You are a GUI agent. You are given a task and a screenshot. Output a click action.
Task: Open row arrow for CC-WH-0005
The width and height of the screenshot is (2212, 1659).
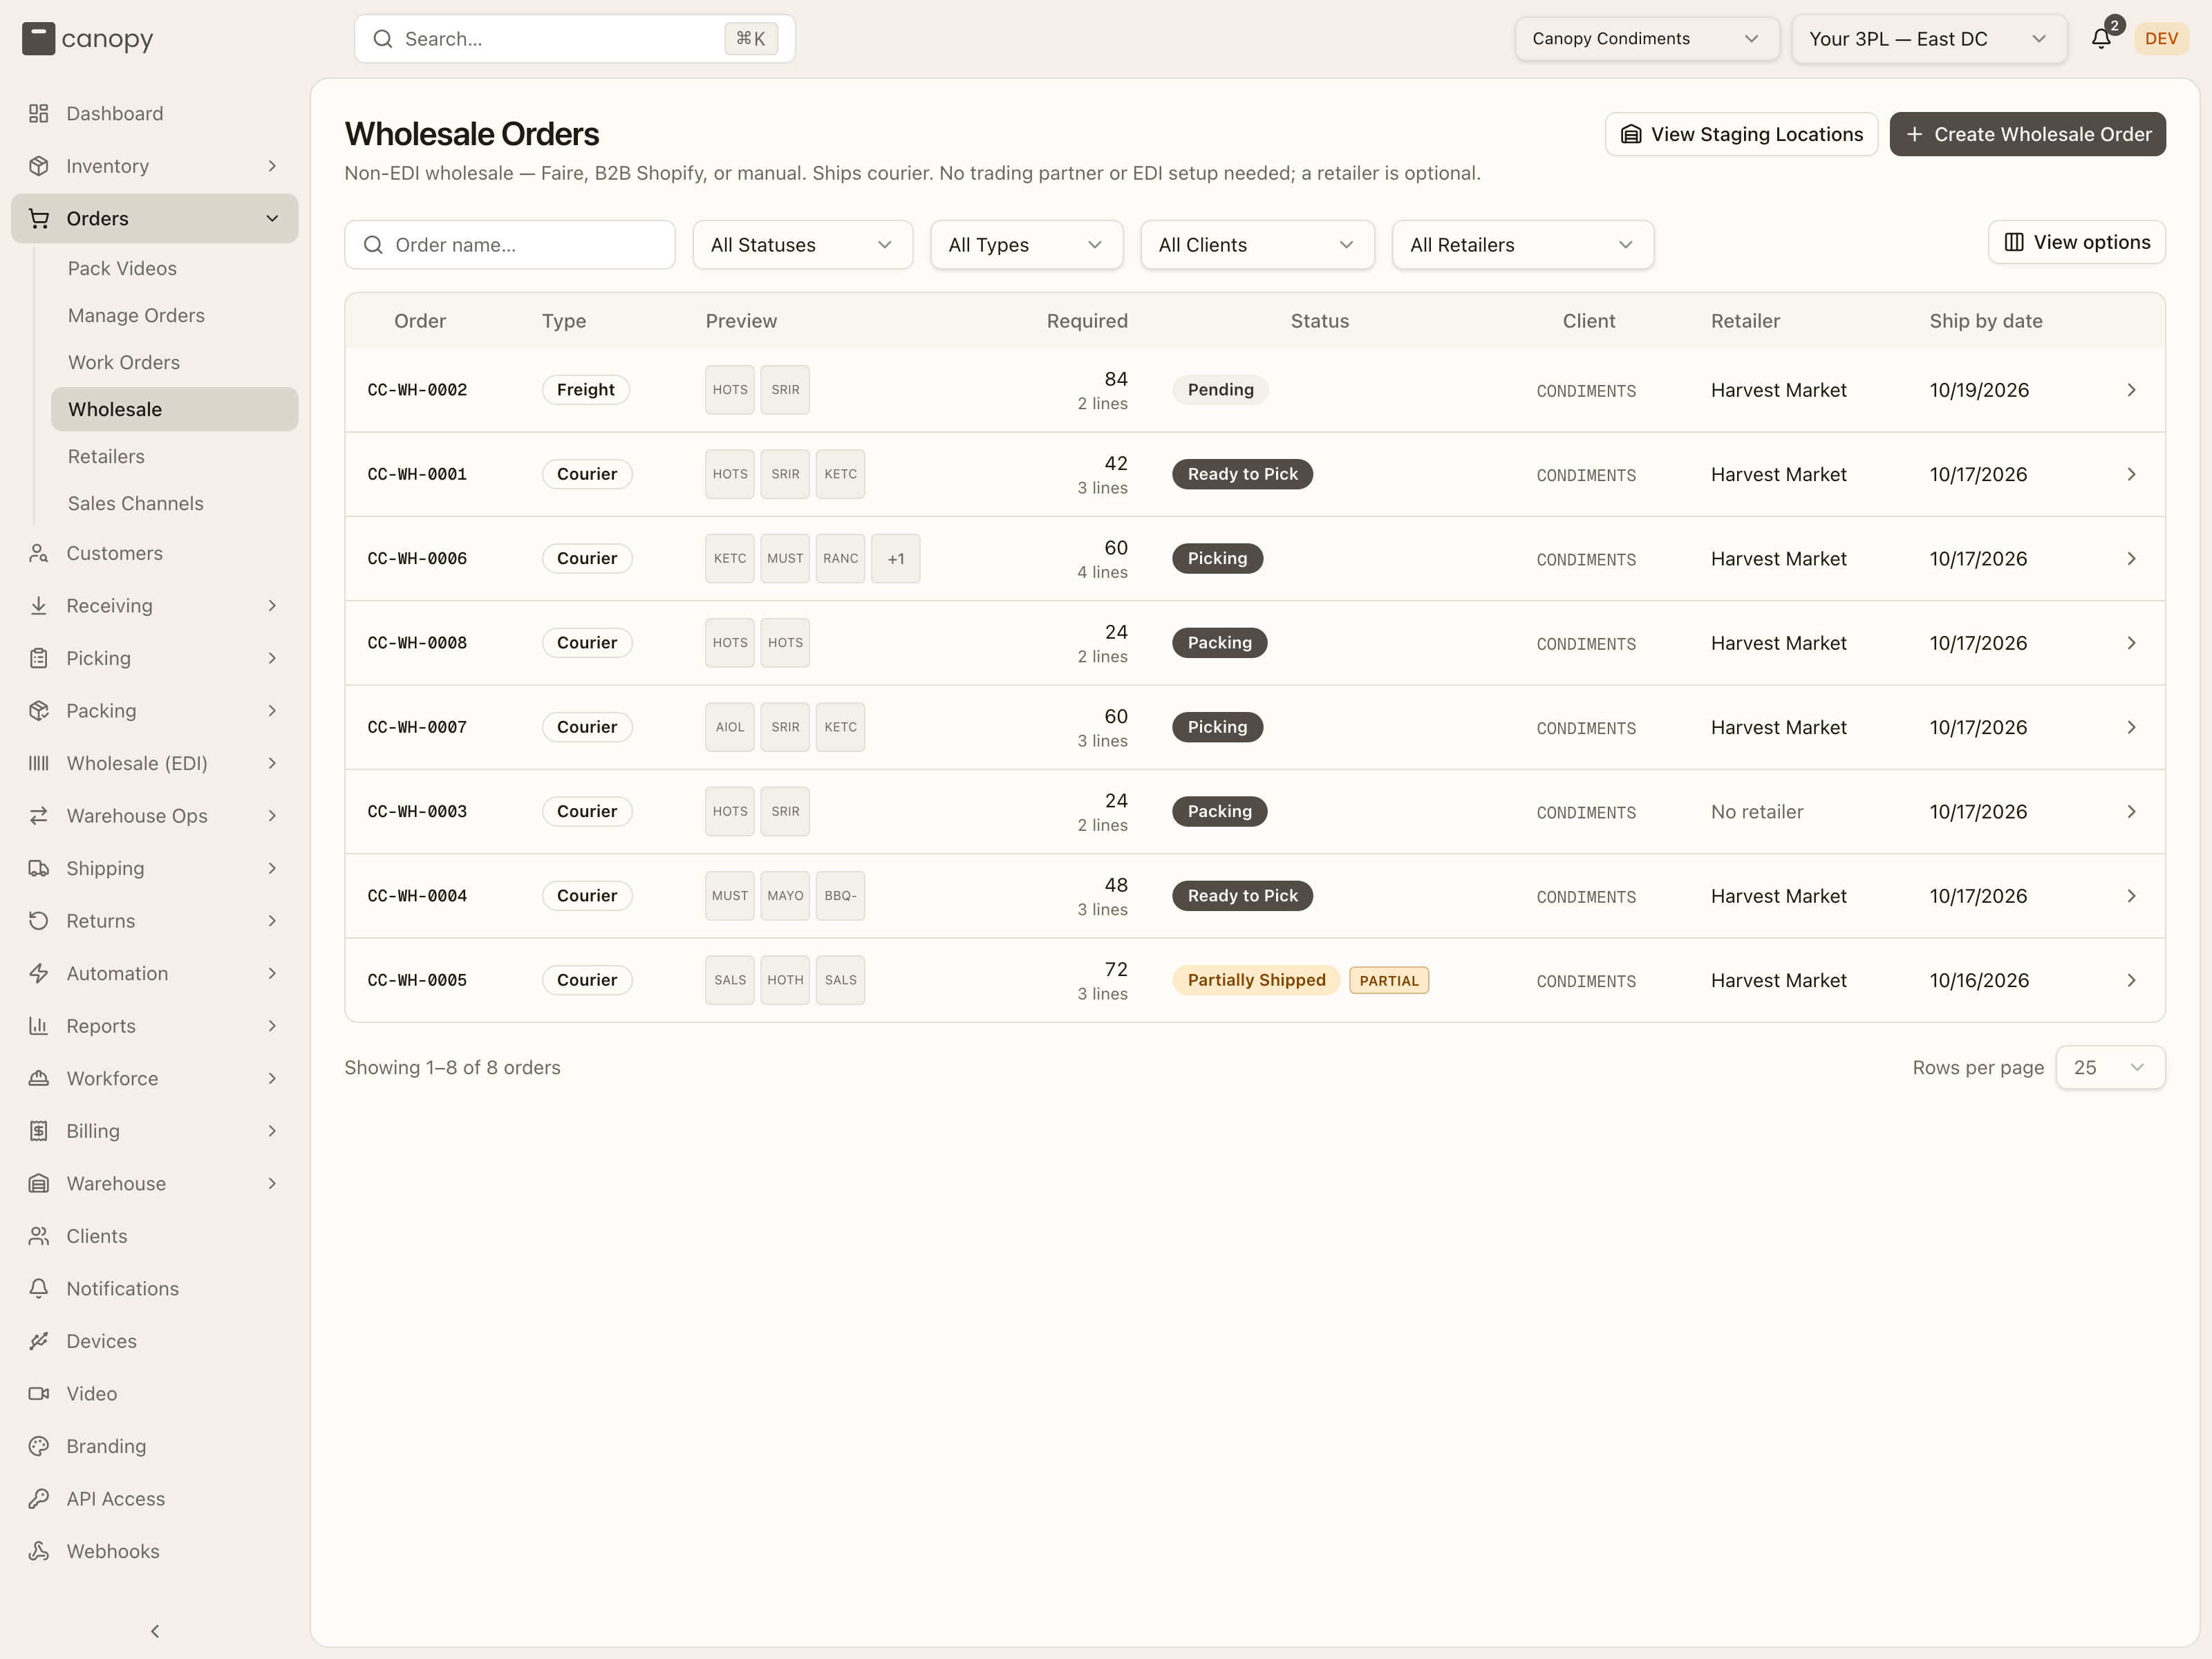click(x=2131, y=980)
